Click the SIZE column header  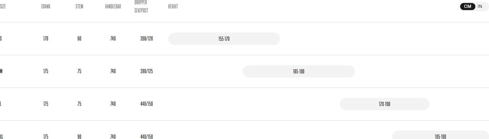(x=3, y=7)
